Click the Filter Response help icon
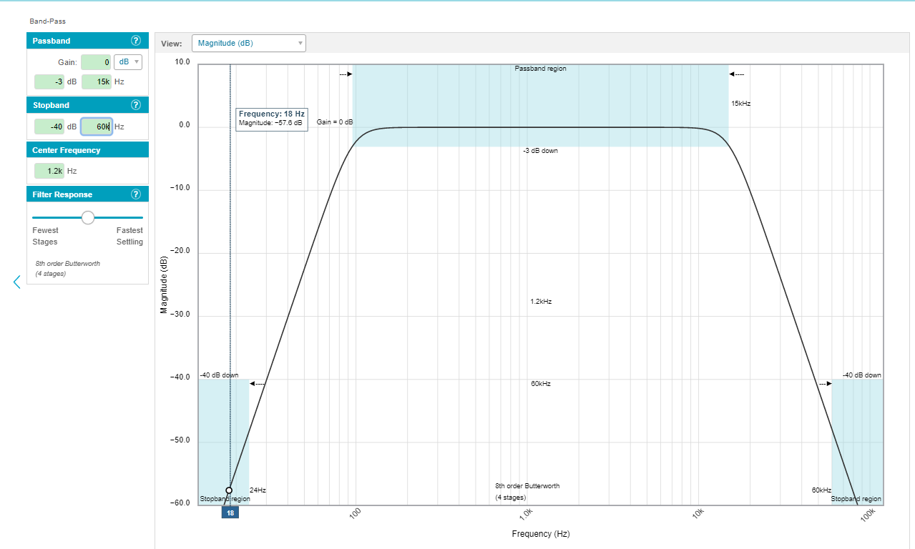 point(136,194)
